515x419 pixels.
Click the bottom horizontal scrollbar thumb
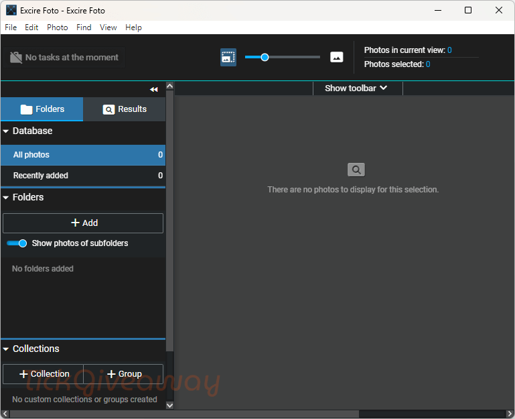185,414
